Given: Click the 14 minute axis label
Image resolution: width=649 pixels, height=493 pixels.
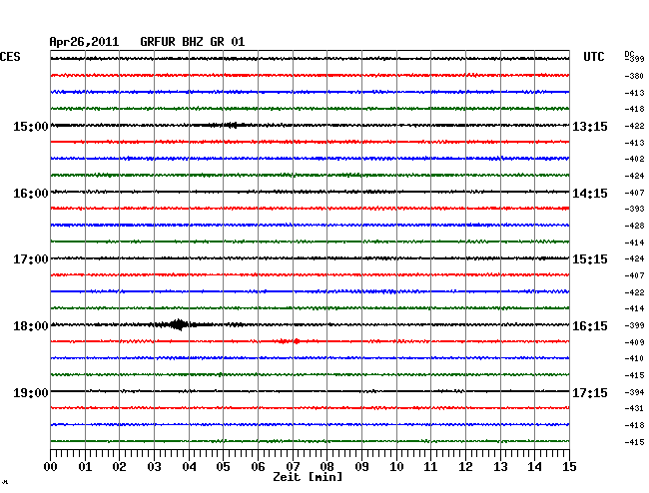Looking at the screenshot, I should pos(534,467).
